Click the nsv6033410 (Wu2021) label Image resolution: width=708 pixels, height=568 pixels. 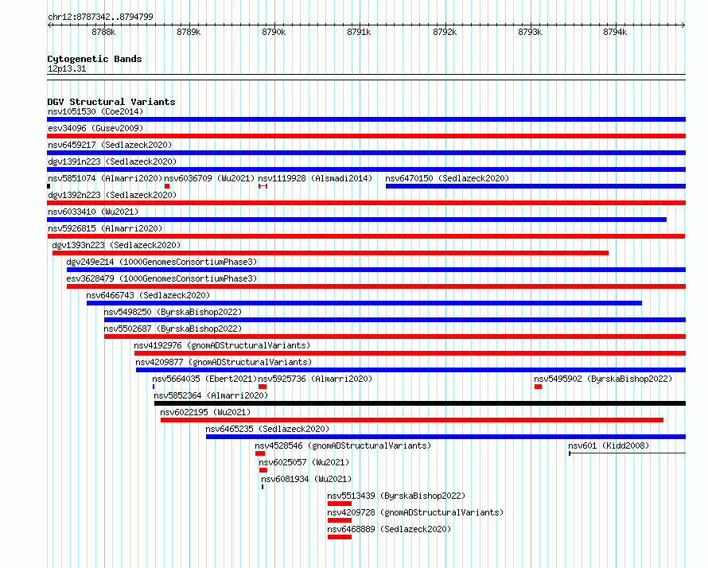pos(93,212)
